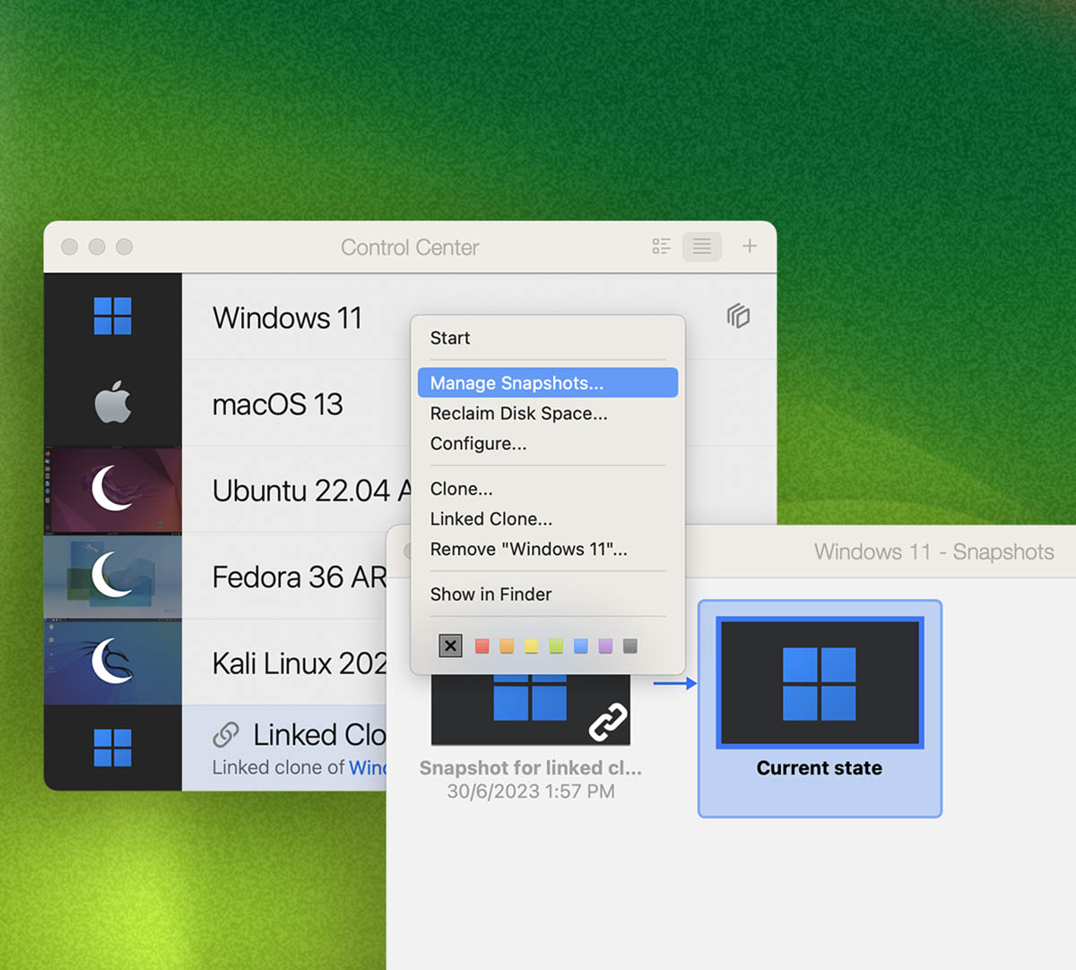Viewport: 1076px width, 970px height.
Task: Click the Parallels icon beside Windows 11
Action: [738, 316]
